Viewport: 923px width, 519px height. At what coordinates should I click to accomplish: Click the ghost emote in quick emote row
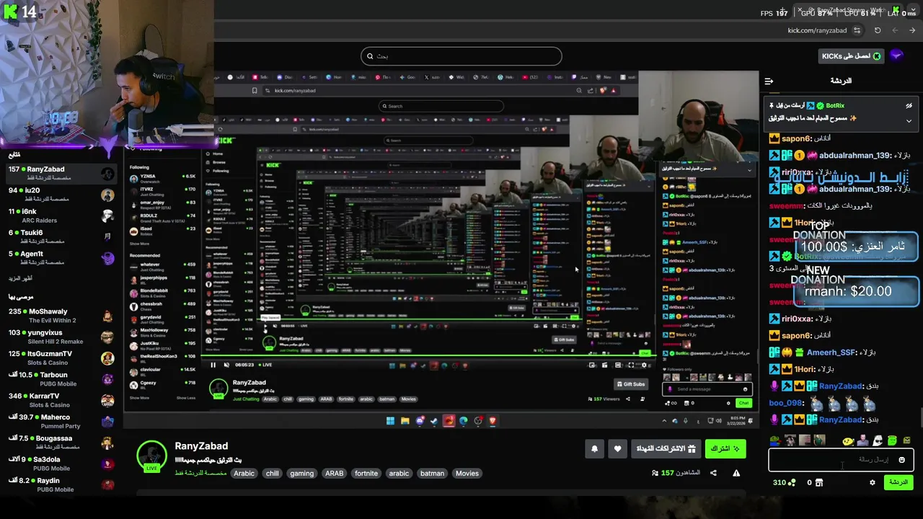(878, 440)
